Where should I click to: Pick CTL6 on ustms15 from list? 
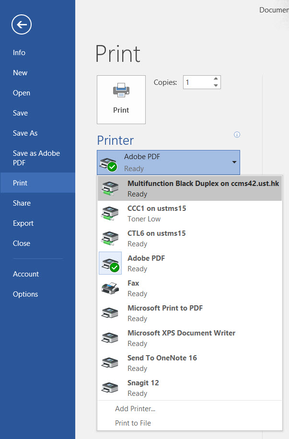(156, 238)
